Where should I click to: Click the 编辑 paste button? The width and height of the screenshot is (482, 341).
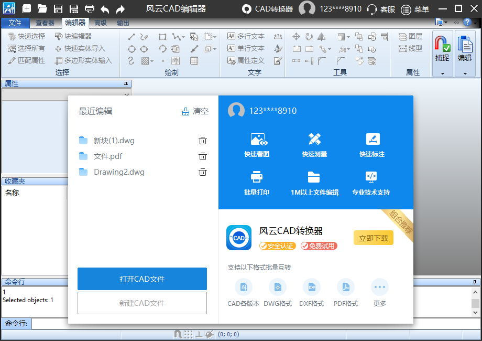(465, 49)
